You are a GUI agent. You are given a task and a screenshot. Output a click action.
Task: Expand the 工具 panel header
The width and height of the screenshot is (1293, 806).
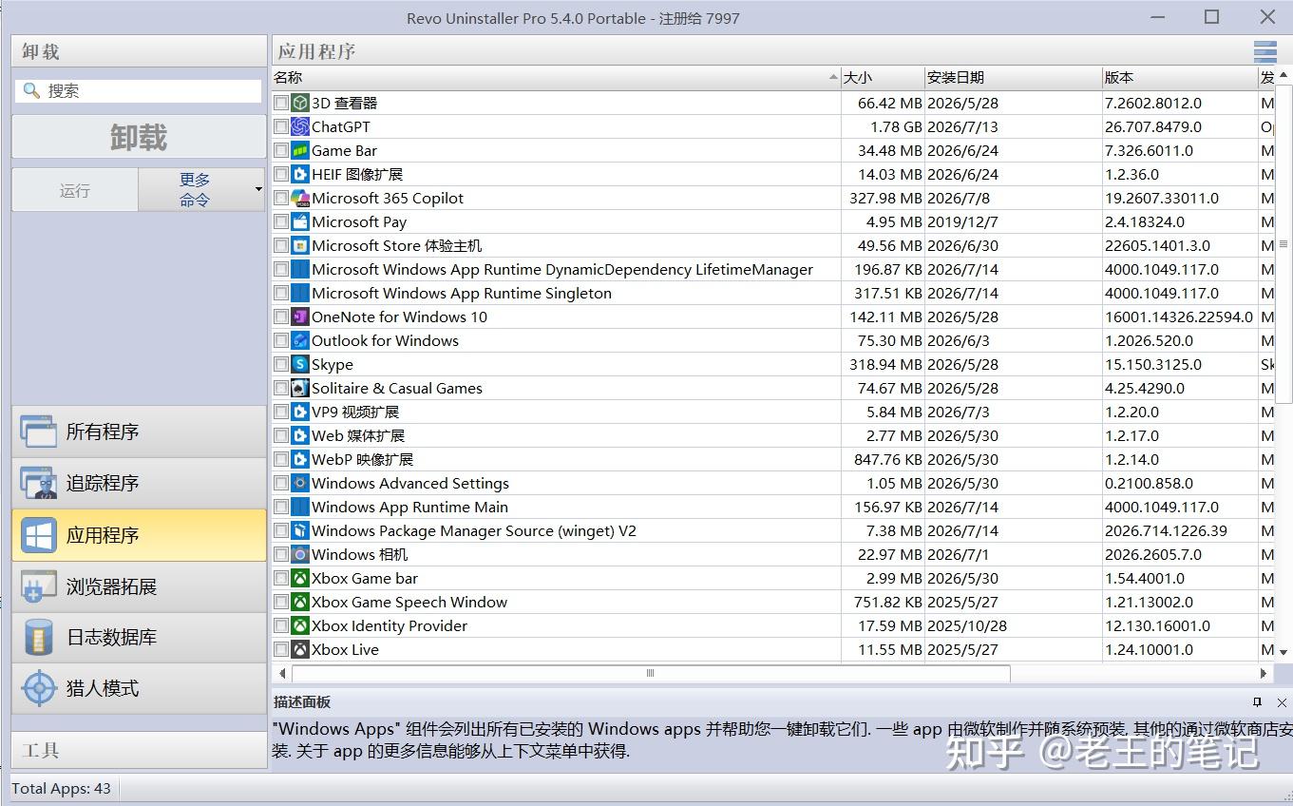pyautogui.click(x=139, y=750)
